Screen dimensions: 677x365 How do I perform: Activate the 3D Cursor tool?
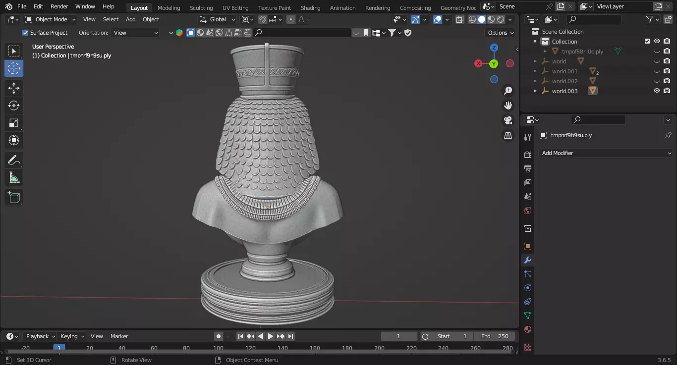pyautogui.click(x=14, y=68)
